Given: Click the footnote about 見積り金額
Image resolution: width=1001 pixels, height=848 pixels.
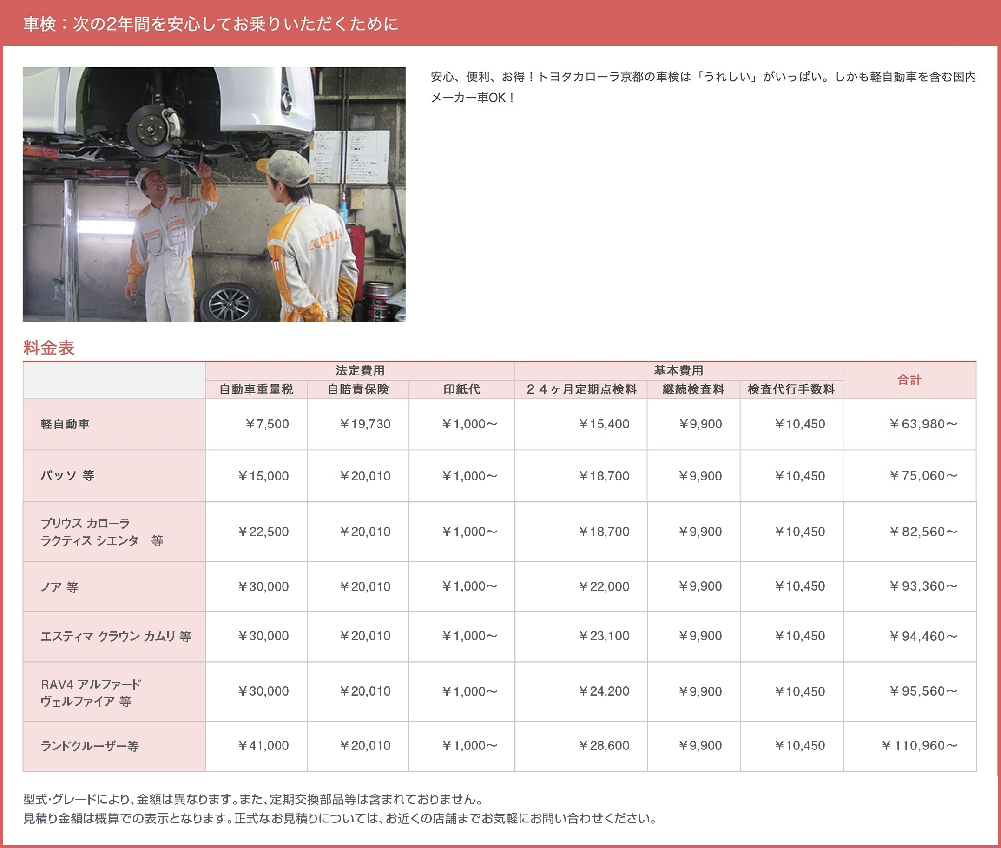Looking at the screenshot, I should (339, 818).
